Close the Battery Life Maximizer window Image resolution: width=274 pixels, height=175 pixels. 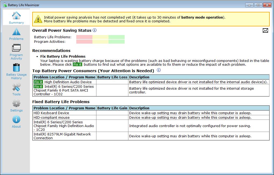267,5
